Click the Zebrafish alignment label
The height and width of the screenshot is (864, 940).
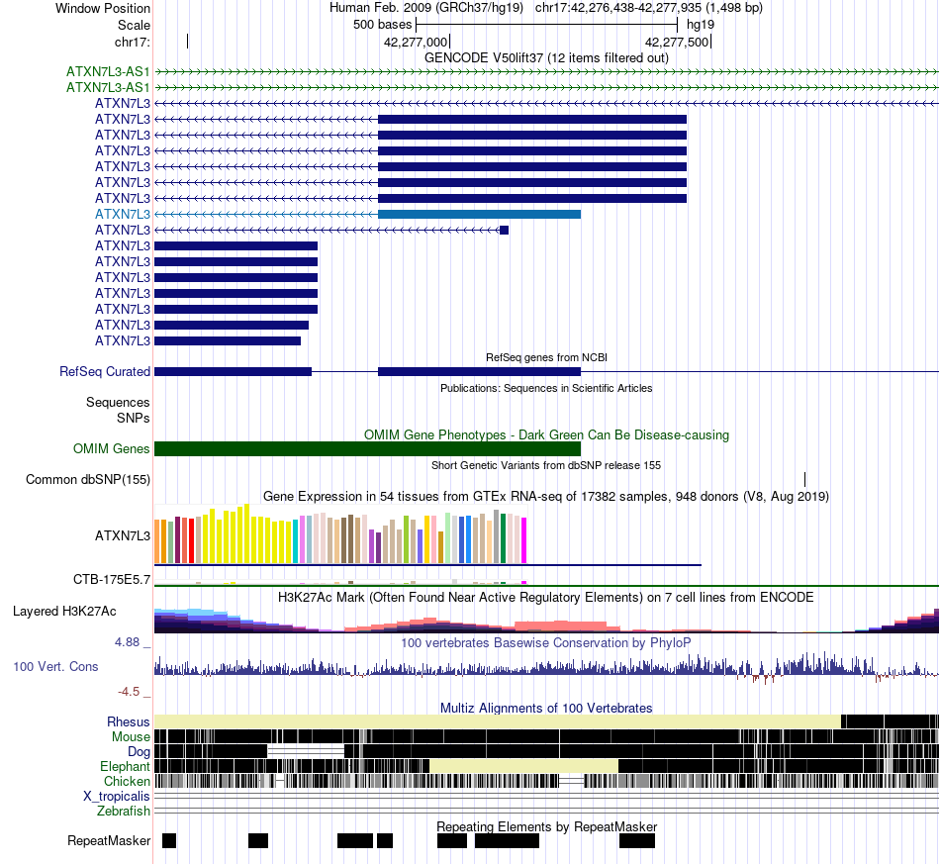pos(124,811)
